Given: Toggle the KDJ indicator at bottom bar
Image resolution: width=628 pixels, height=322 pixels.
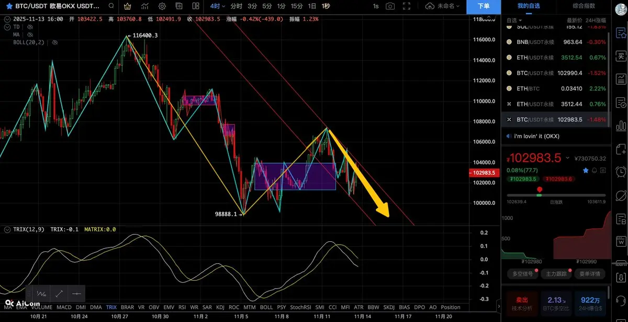Looking at the screenshot, I should tap(220, 307).
